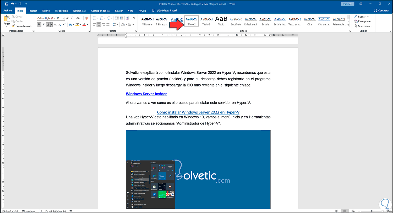Image resolution: width=393 pixels, height=213 pixels.
Task: Open the numbered list dropdown
Action: [x=105, y=18]
